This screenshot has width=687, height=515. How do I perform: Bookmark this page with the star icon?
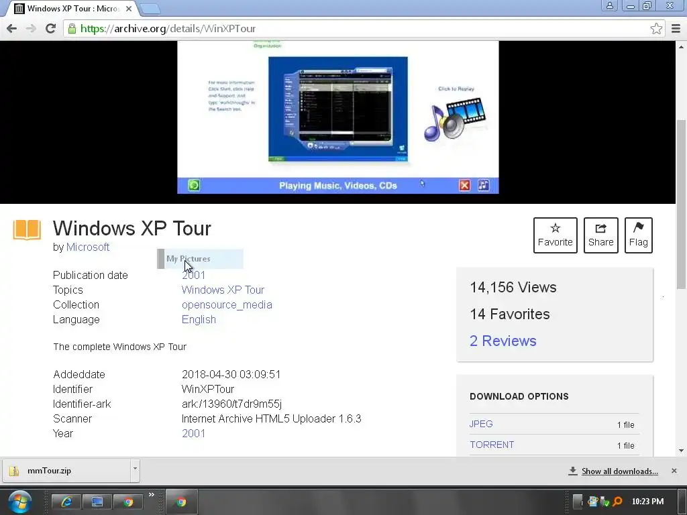click(656, 29)
